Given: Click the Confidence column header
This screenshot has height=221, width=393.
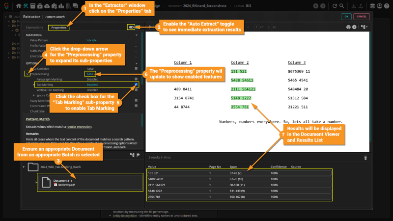Looking at the screenshot, I should (x=279, y=167).
